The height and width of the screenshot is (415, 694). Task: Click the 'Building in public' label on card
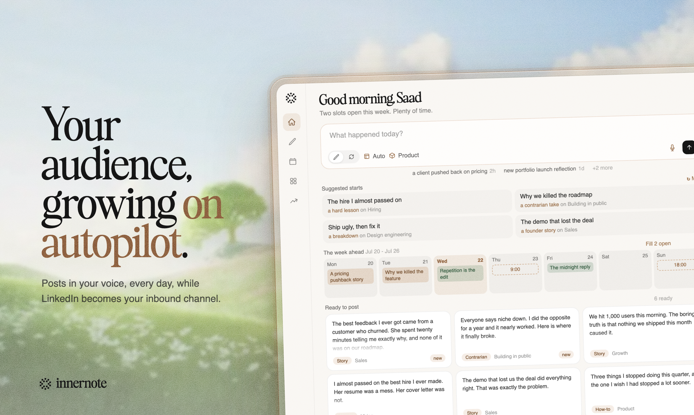coord(512,356)
